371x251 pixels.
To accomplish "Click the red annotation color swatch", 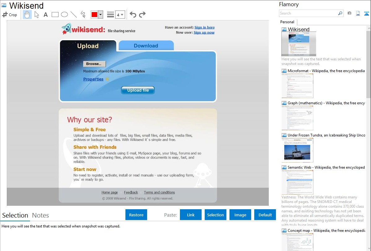I will click(x=94, y=15).
